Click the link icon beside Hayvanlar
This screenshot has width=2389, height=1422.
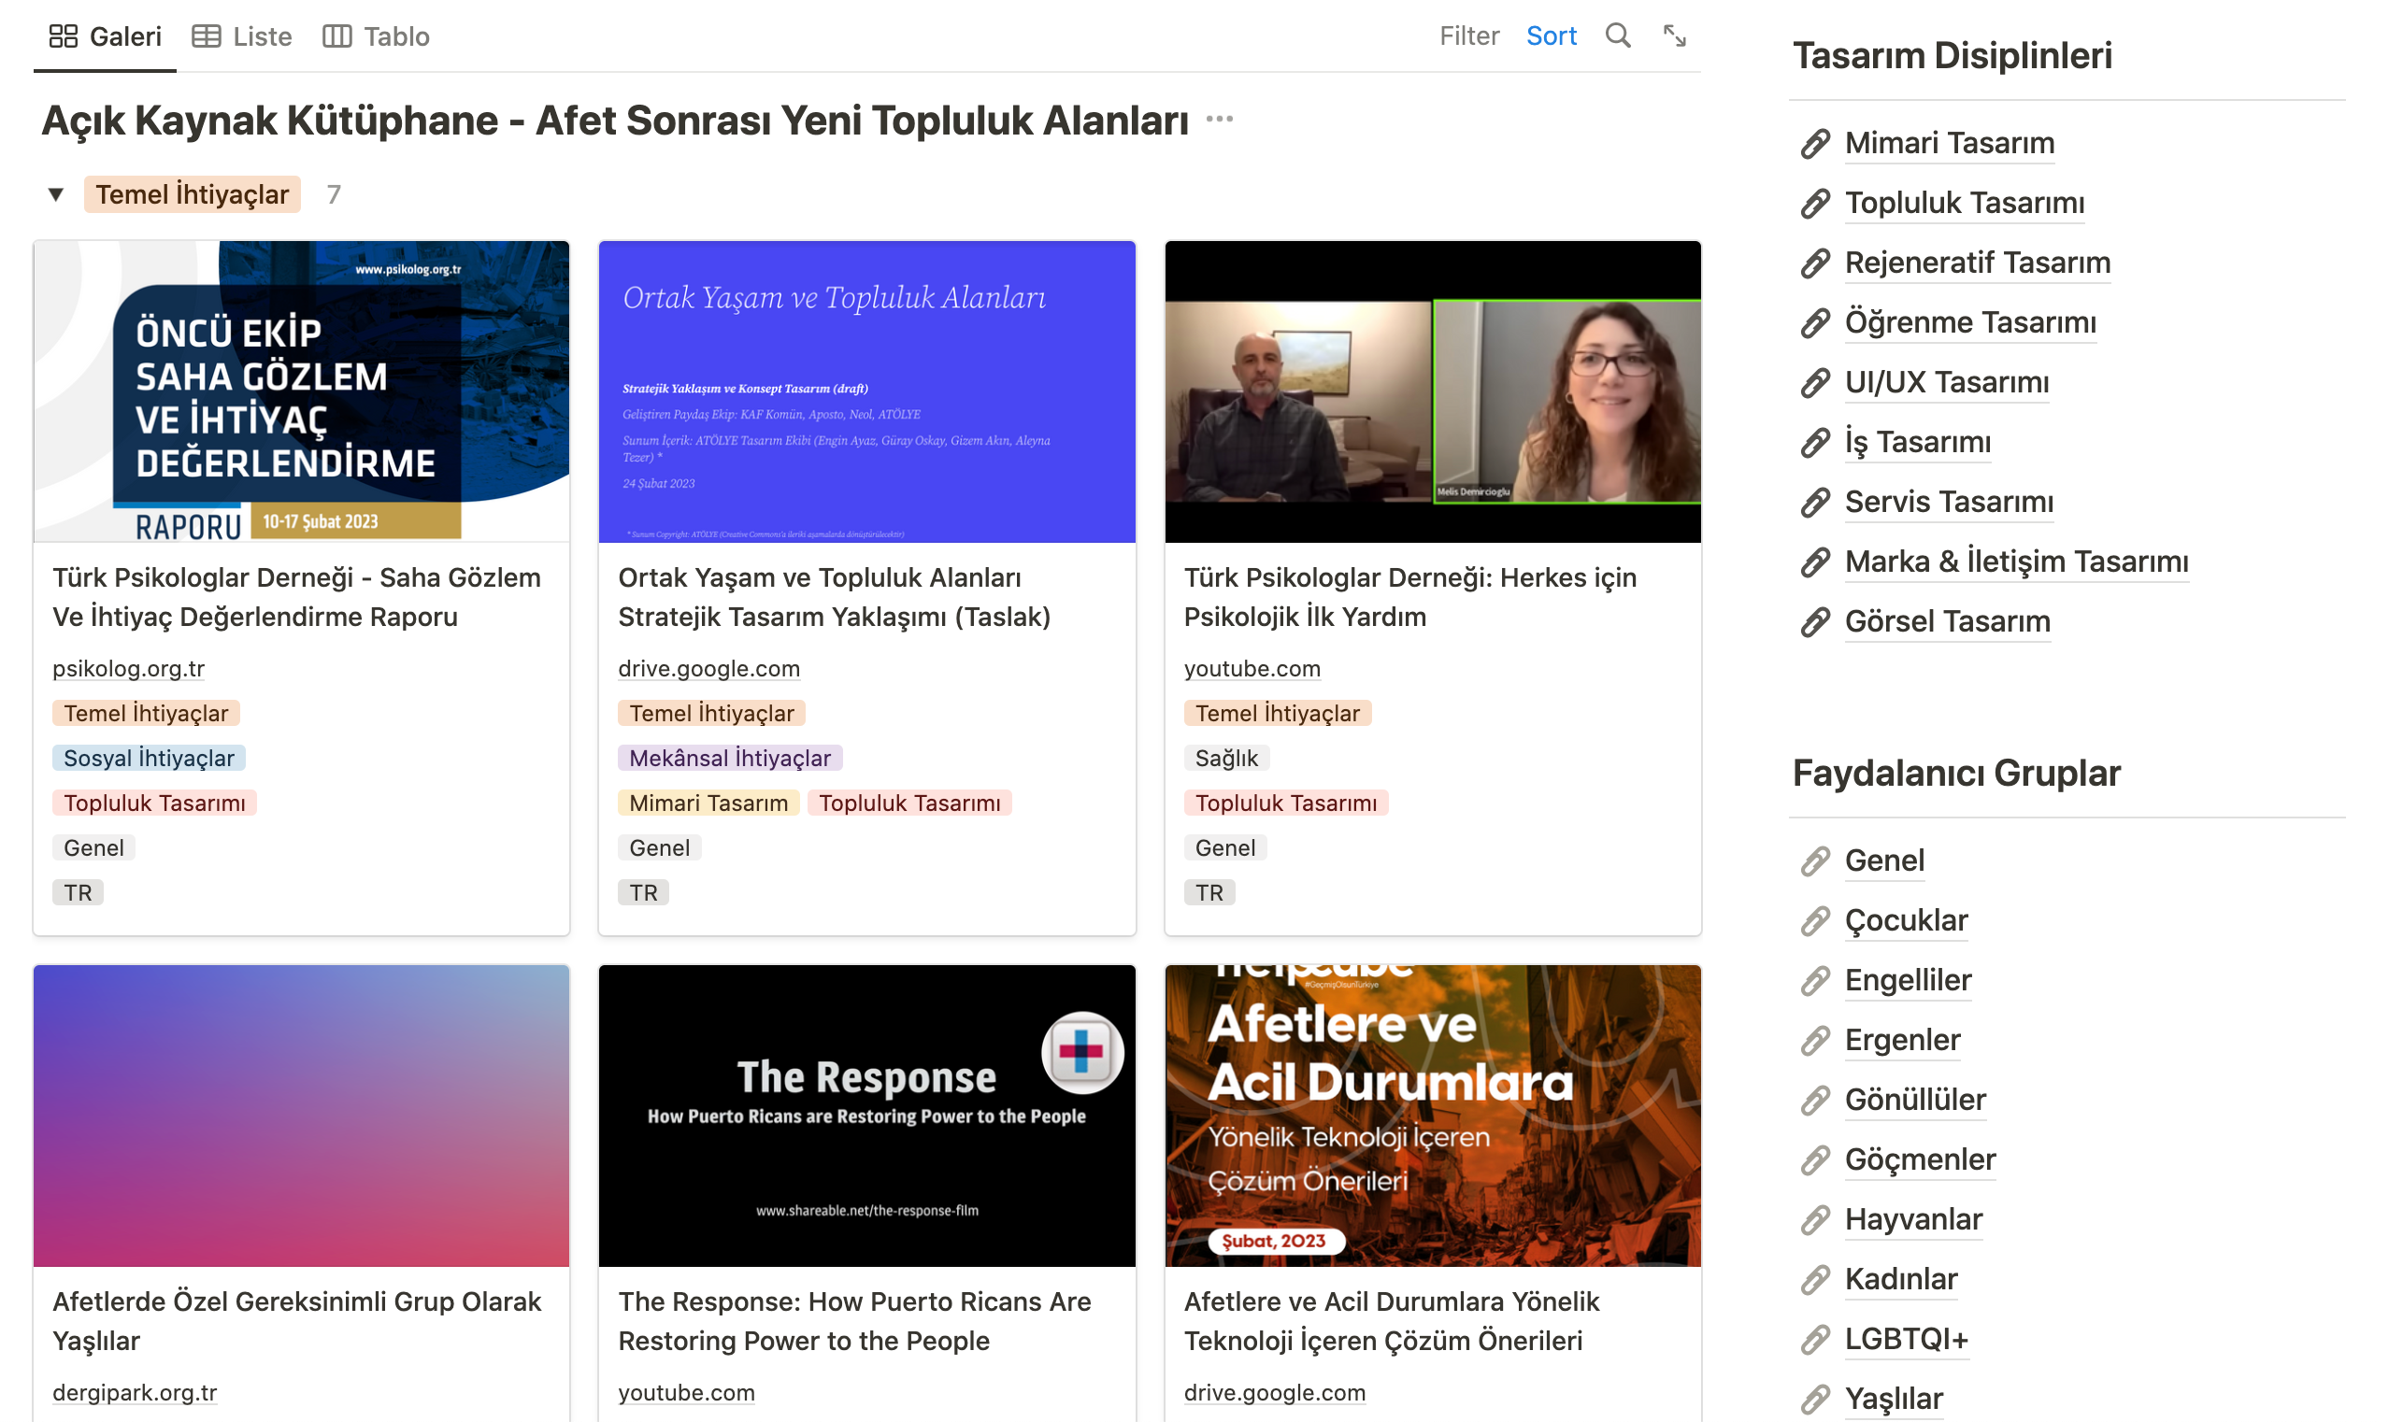pos(1814,1220)
